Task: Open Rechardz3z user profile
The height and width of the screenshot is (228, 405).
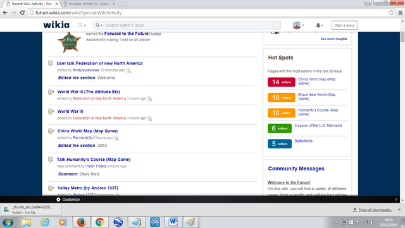Action: [x=83, y=138]
